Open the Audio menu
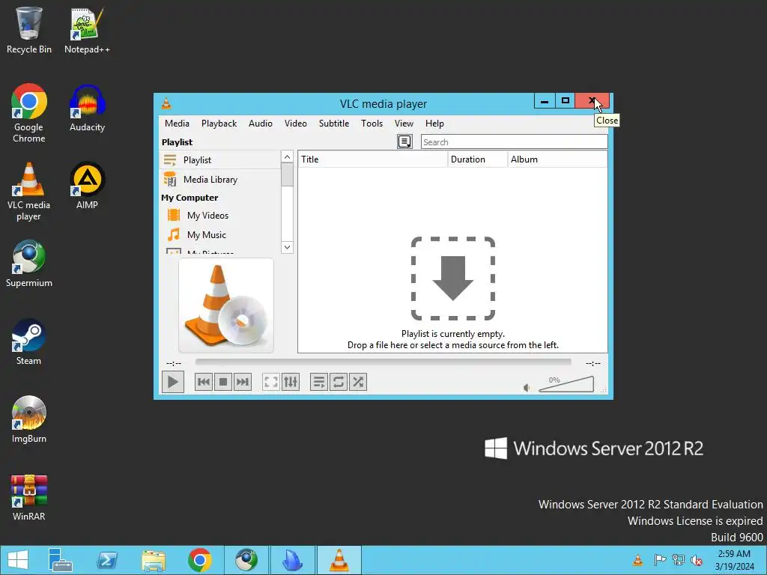The height and width of the screenshot is (575, 767). pos(260,124)
